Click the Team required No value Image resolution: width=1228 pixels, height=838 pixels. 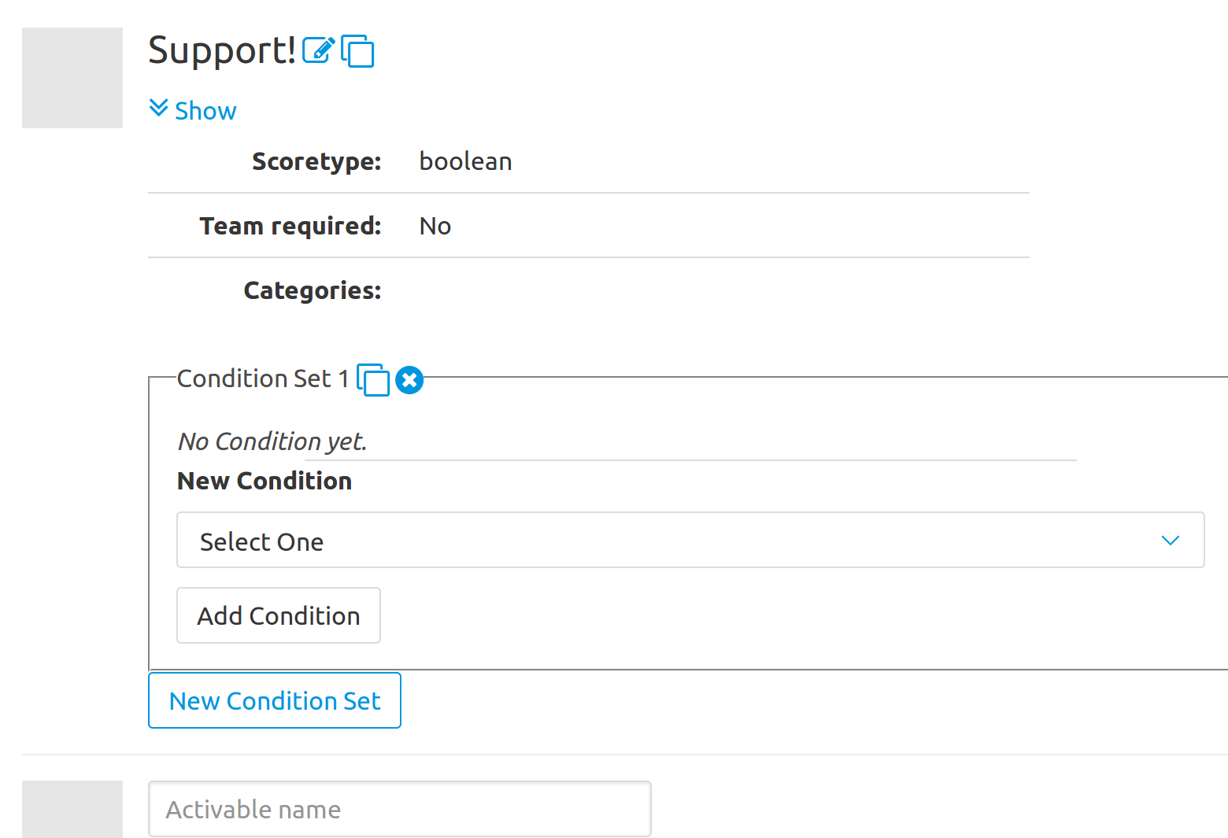(435, 227)
